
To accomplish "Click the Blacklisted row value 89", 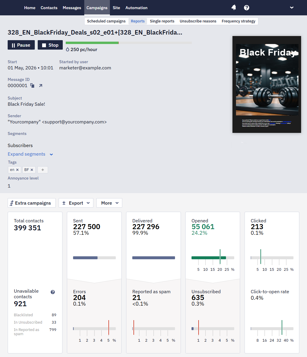I will 54,315.
